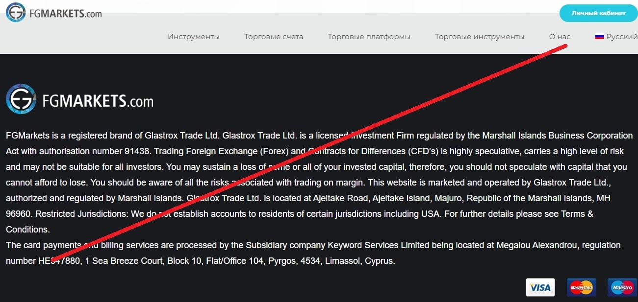Open the Личный кабинет button
This screenshot has width=638, height=302.
coord(598,13)
